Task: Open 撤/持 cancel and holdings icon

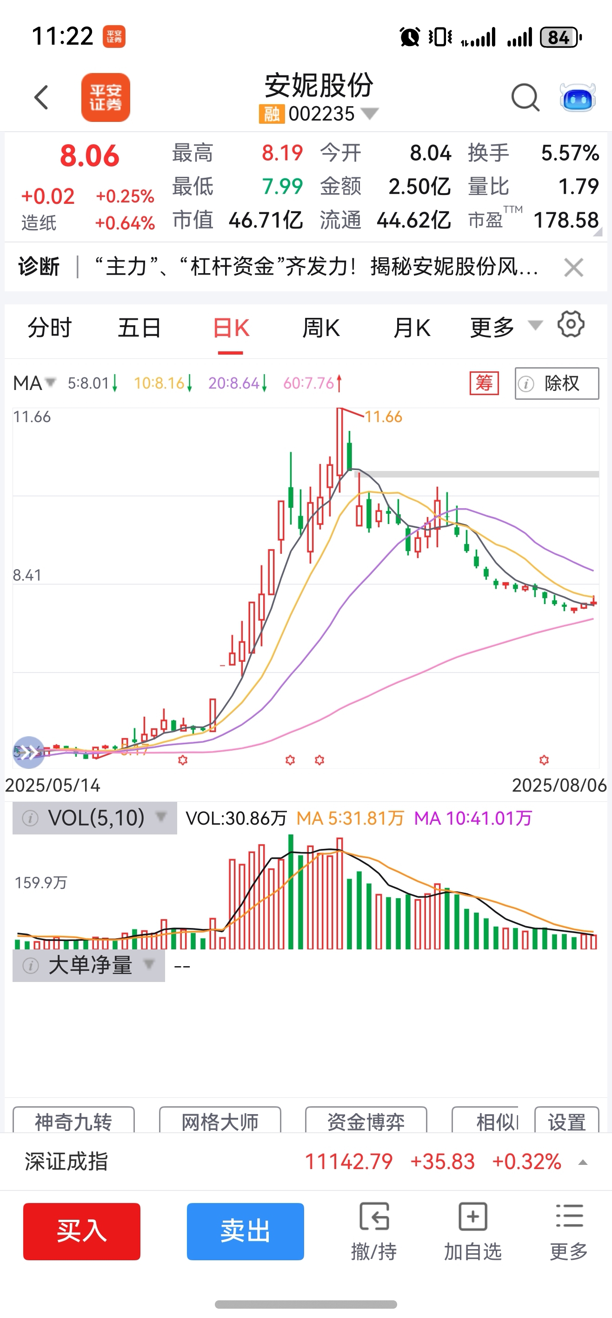Action: 374,1232
